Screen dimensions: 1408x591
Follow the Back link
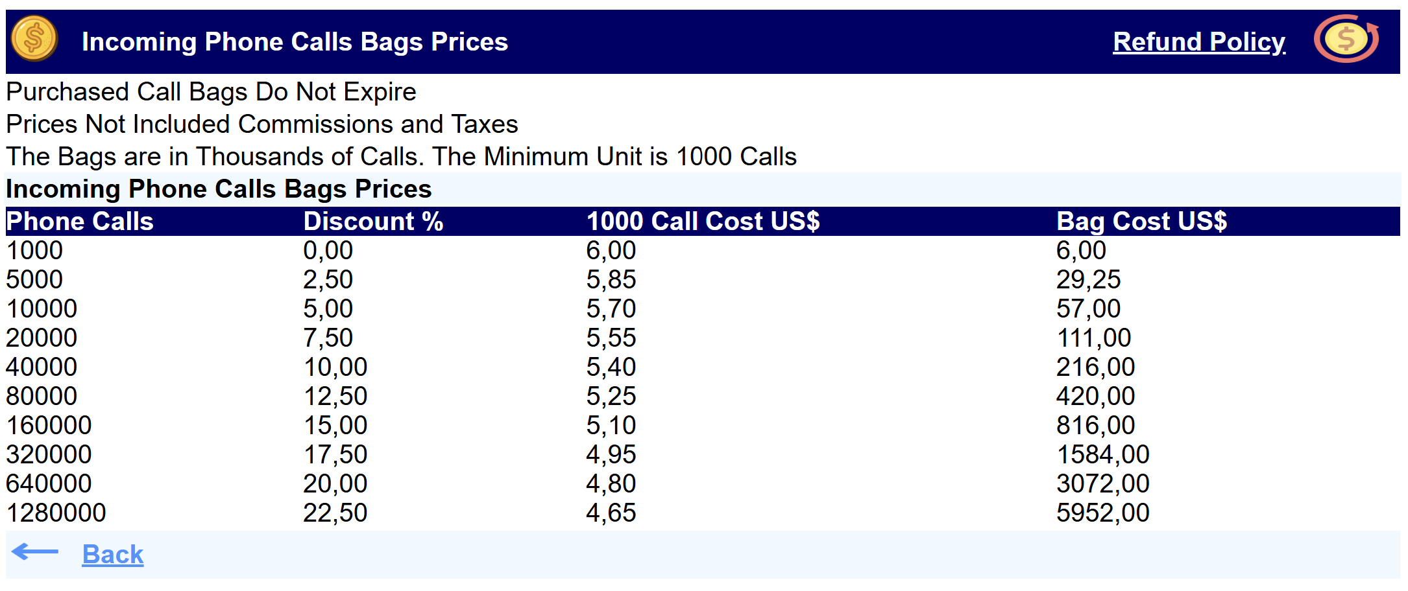[x=112, y=555]
